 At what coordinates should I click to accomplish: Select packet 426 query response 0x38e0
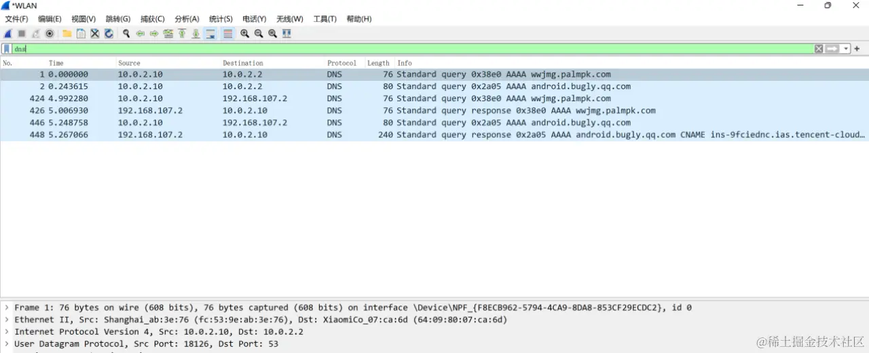(434, 111)
